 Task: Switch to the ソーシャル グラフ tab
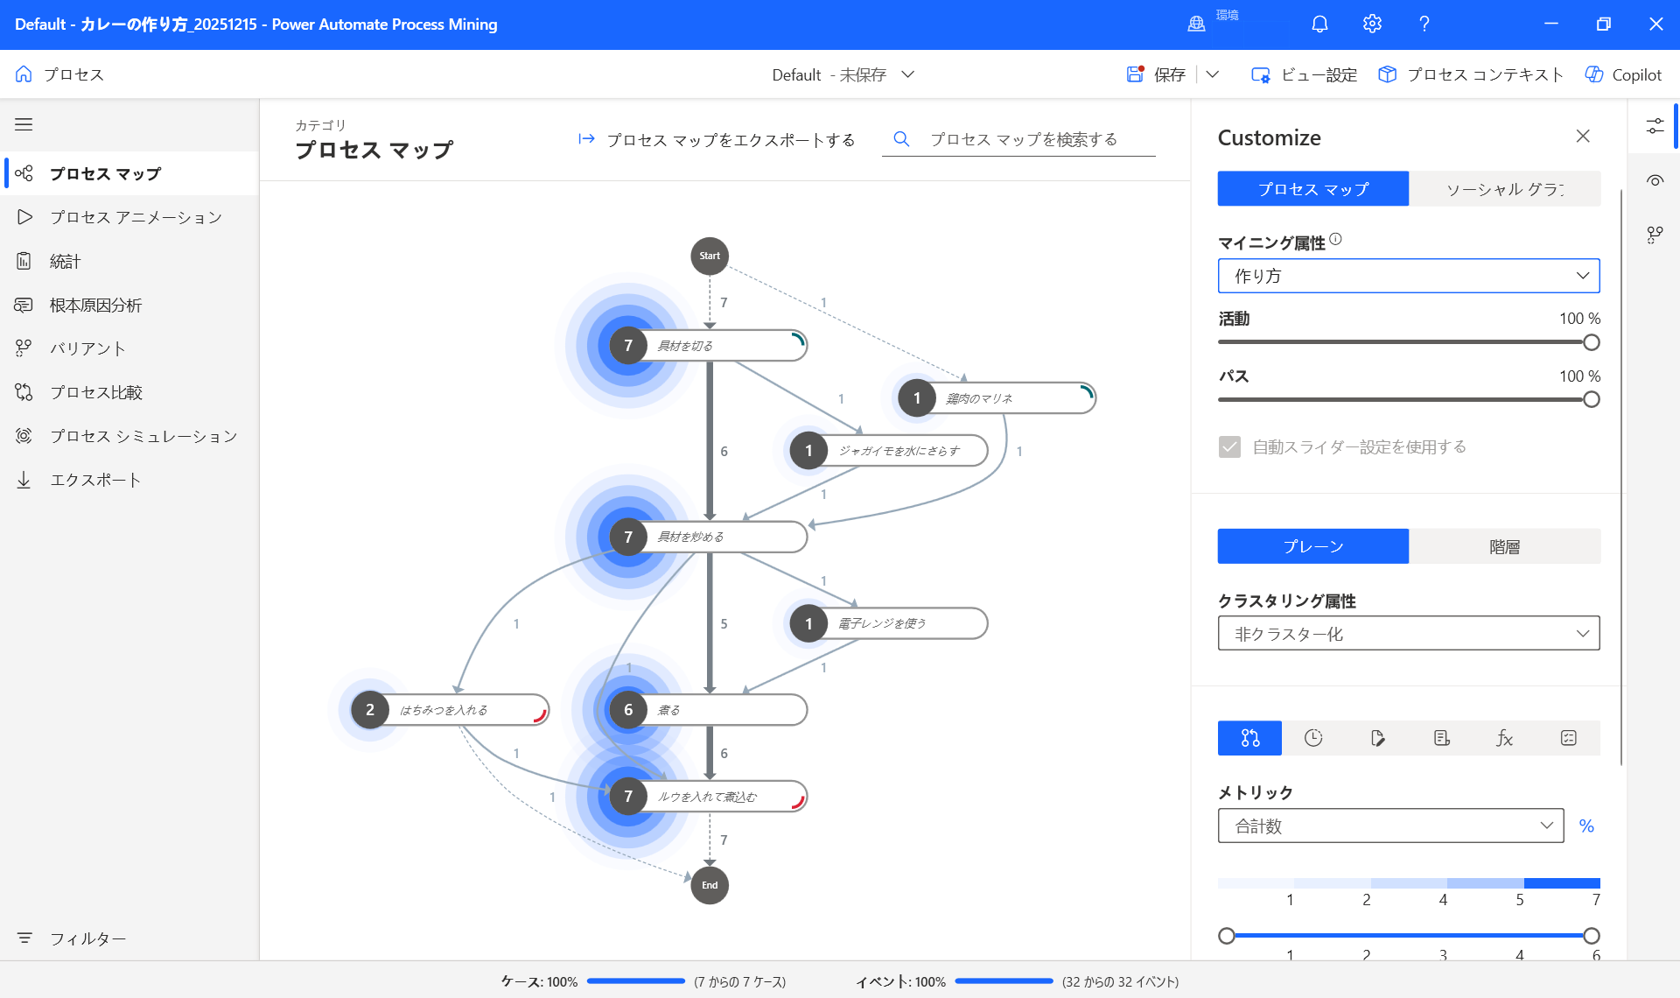[x=1504, y=188]
